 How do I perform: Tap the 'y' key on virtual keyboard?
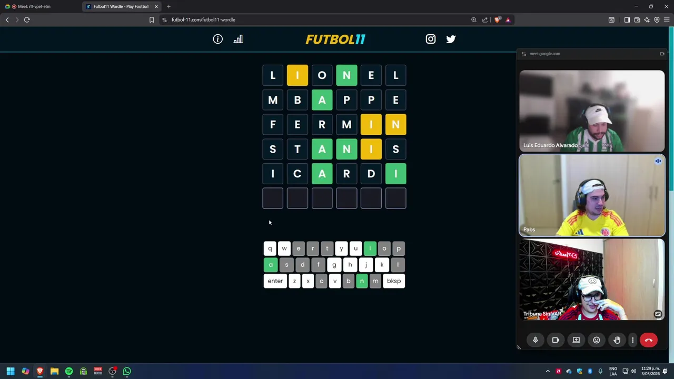(x=341, y=248)
